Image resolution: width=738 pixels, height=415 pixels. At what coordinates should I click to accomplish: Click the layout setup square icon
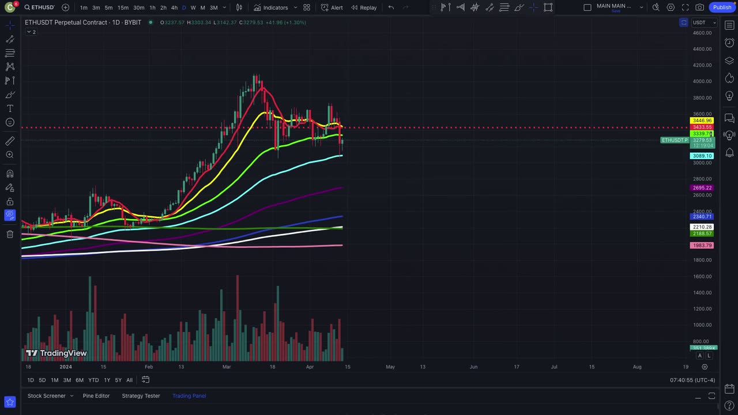click(587, 7)
